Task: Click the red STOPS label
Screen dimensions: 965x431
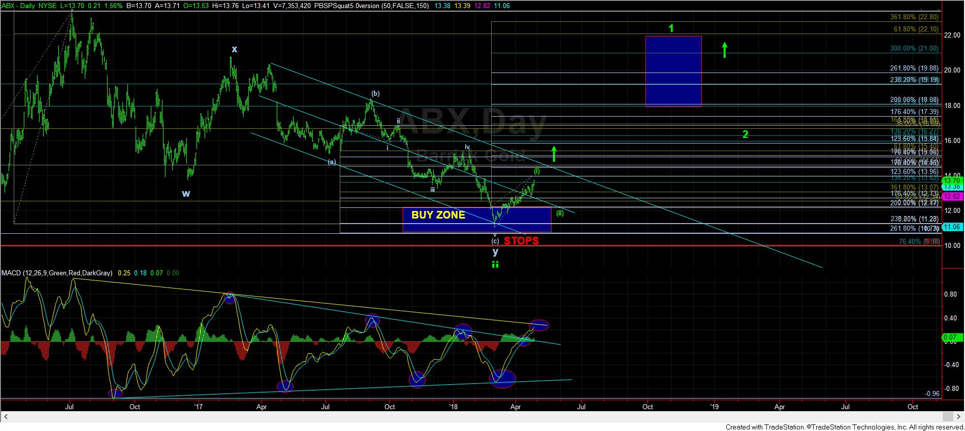Action: tap(521, 241)
